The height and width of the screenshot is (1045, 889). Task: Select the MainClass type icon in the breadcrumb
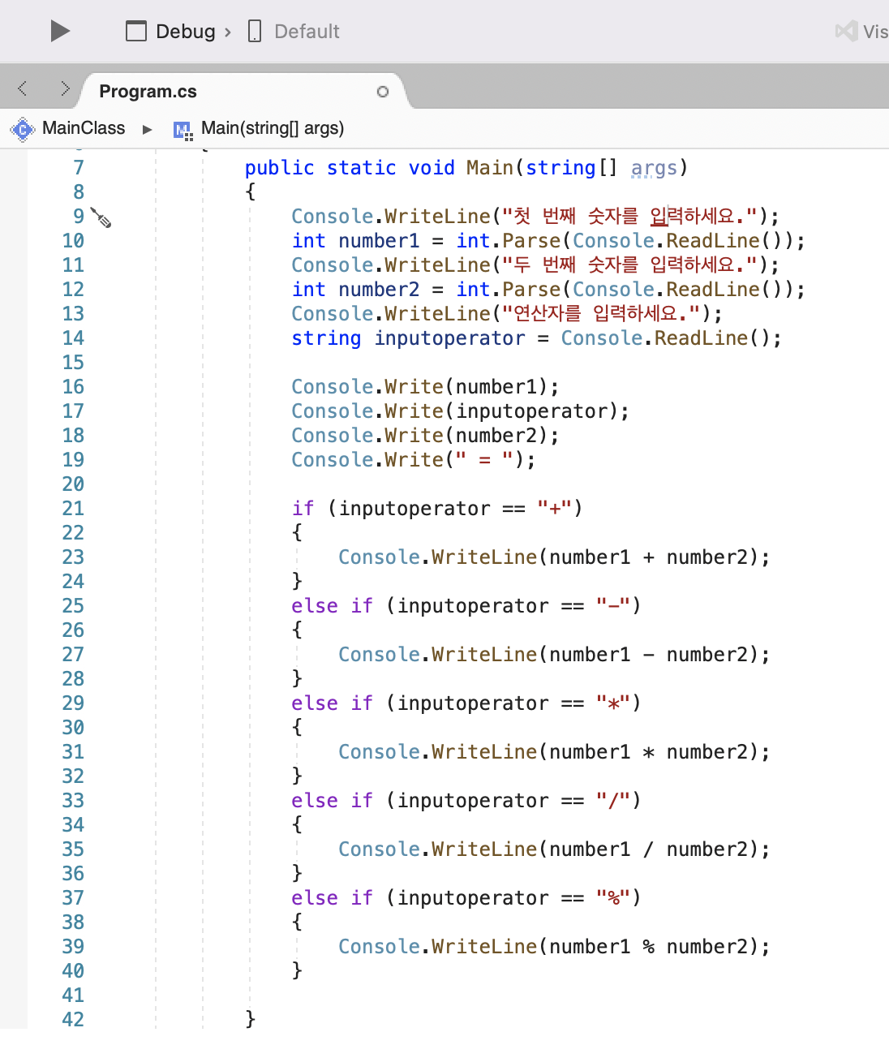[x=22, y=128]
